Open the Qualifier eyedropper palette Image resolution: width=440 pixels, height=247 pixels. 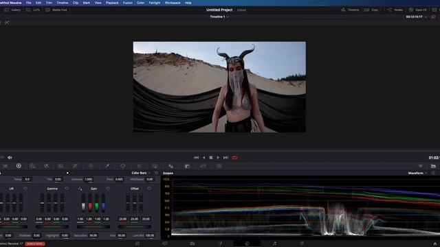[107, 166]
